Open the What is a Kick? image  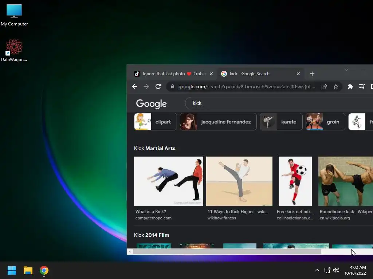coord(169,181)
